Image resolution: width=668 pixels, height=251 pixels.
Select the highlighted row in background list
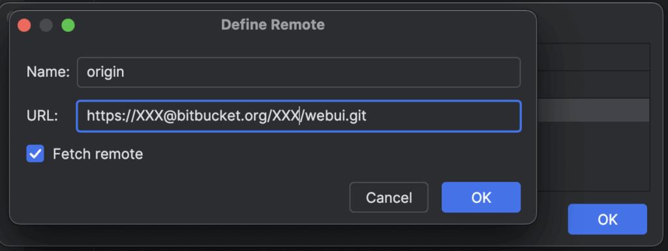point(593,111)
